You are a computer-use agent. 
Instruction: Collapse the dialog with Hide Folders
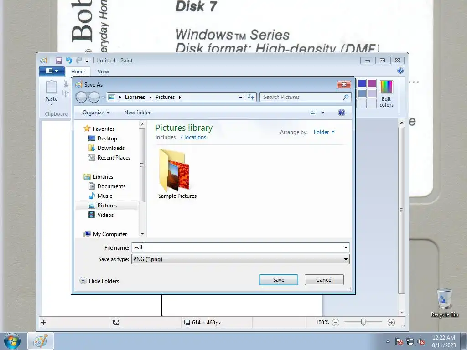pyautogui.click(x=100, y=281)
